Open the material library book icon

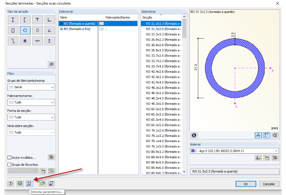[x=258, y=158]
